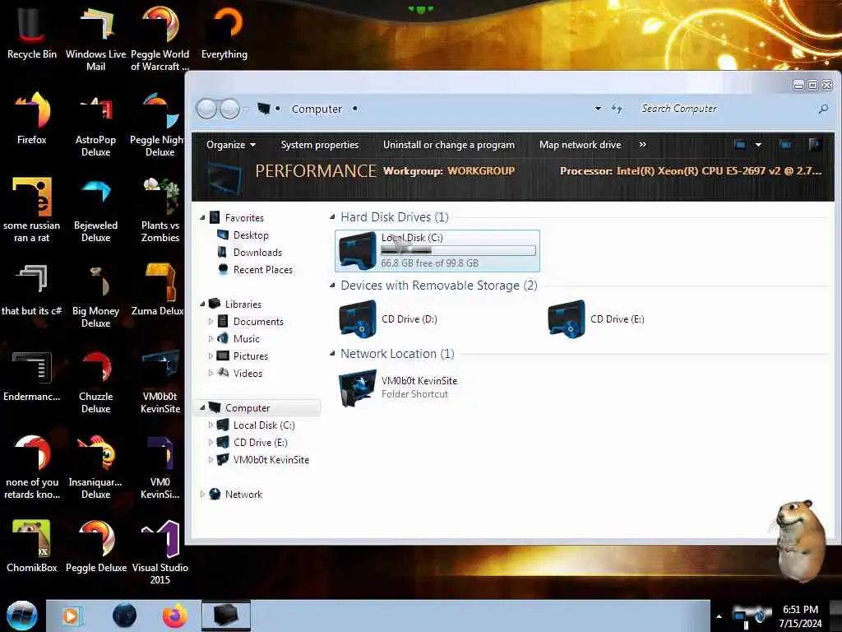Select Desktop under Favorites
Image resolution: width=842 pixels, height=632 pixels.
coord(251,235)
